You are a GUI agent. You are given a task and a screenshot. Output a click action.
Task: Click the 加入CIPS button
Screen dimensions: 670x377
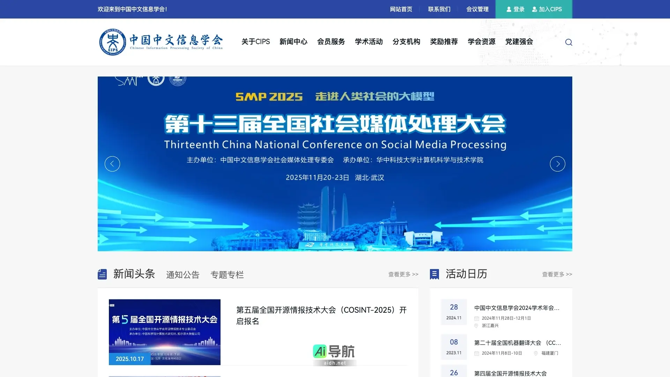547,9
